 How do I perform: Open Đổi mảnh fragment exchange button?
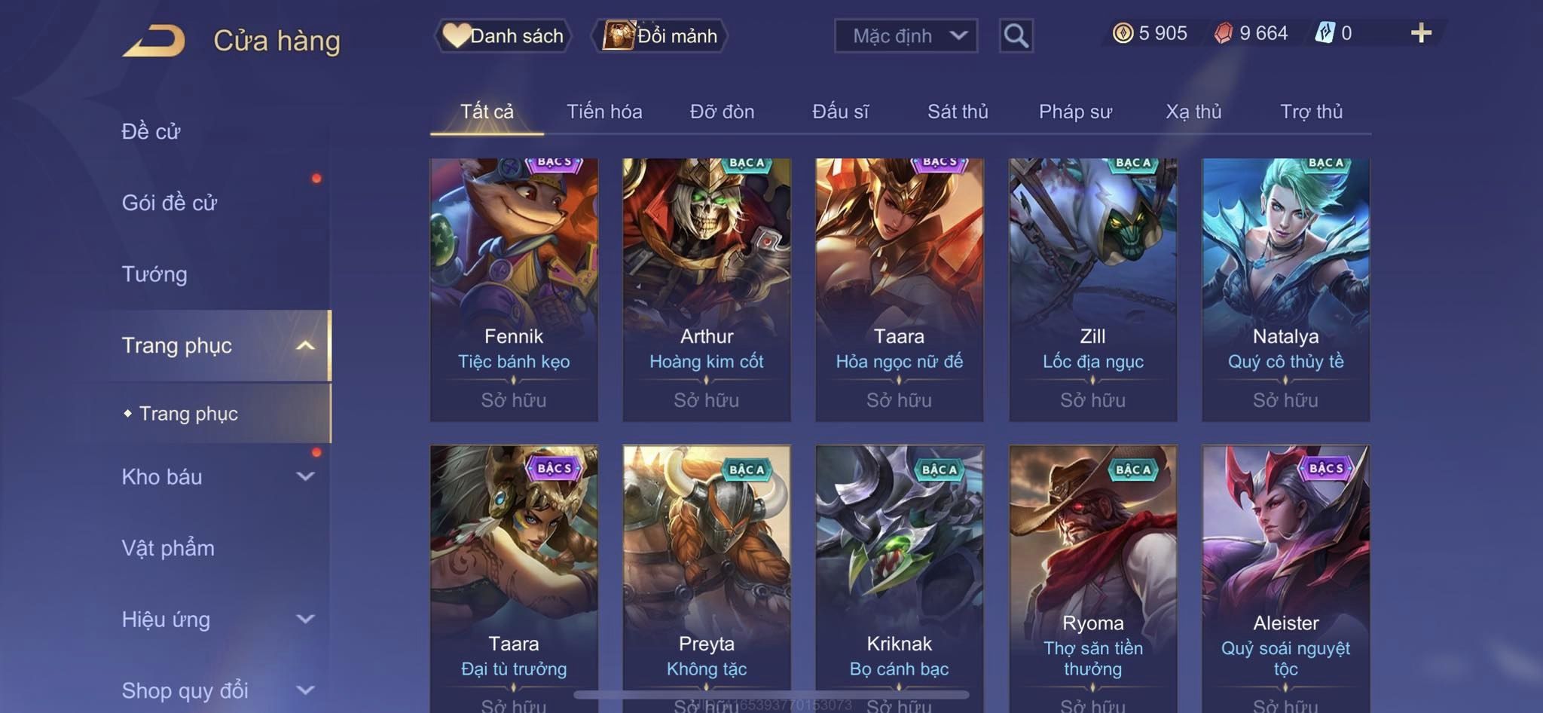pyautogui.click(x=659, y=35)
